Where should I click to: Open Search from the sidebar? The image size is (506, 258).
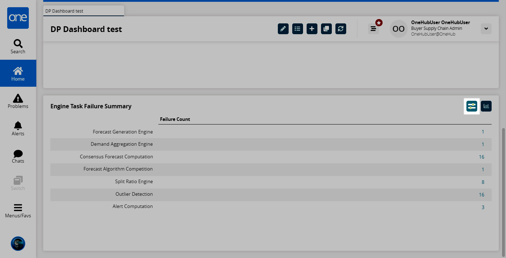(18, 46)
